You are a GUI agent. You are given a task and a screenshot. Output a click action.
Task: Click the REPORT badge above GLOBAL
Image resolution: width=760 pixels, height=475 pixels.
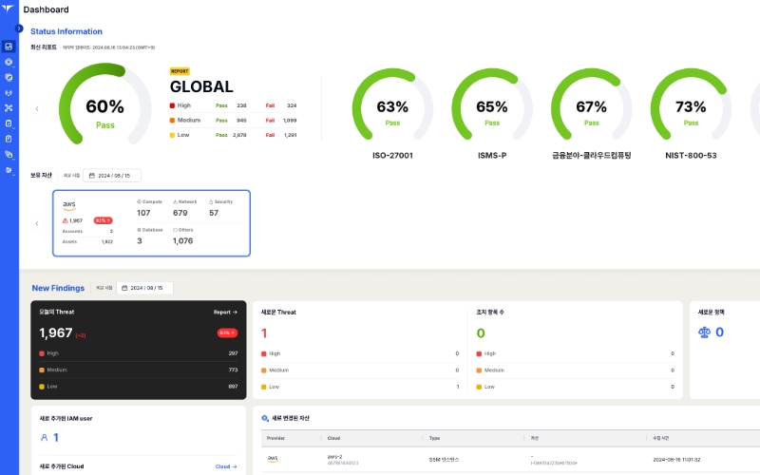180,71
